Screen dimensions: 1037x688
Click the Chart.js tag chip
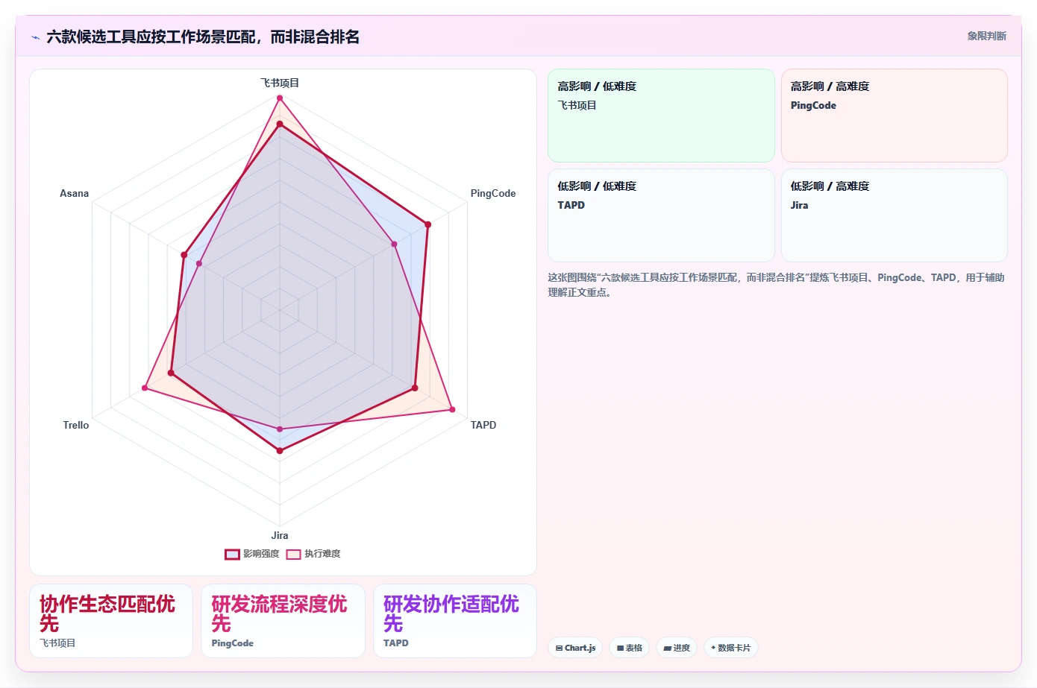(x=575, y=648)
